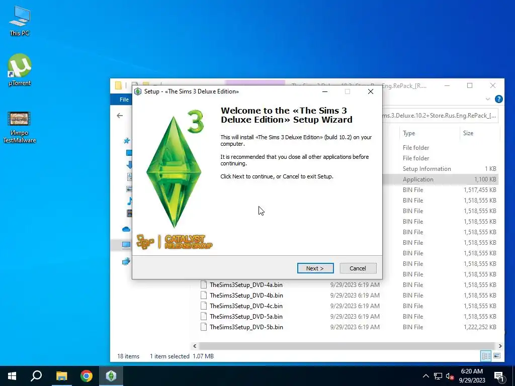This screenshot has width=515, height=386.
Task: Click file icon of TheSims3Setup_DVD-4a.bin
Action: point(204,284)
